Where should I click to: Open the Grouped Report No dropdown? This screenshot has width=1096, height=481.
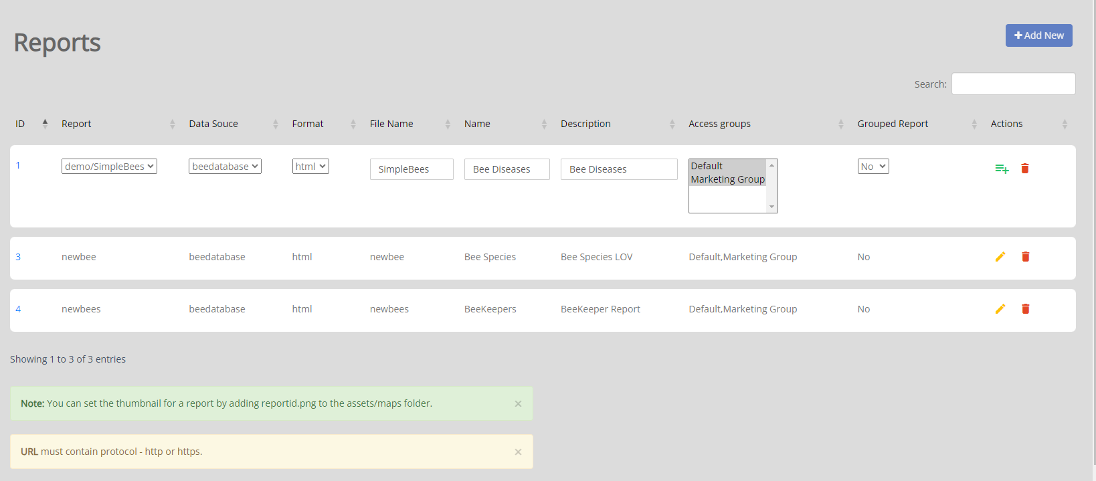click(x=873, y=167)
